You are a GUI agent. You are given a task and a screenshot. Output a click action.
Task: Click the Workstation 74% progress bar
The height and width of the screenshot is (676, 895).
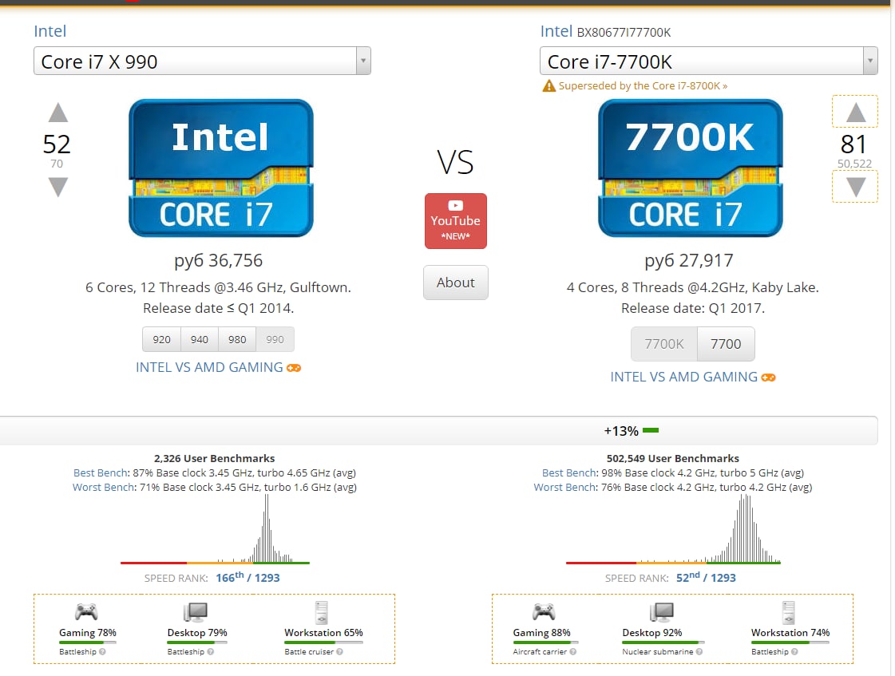click(790, 642)
